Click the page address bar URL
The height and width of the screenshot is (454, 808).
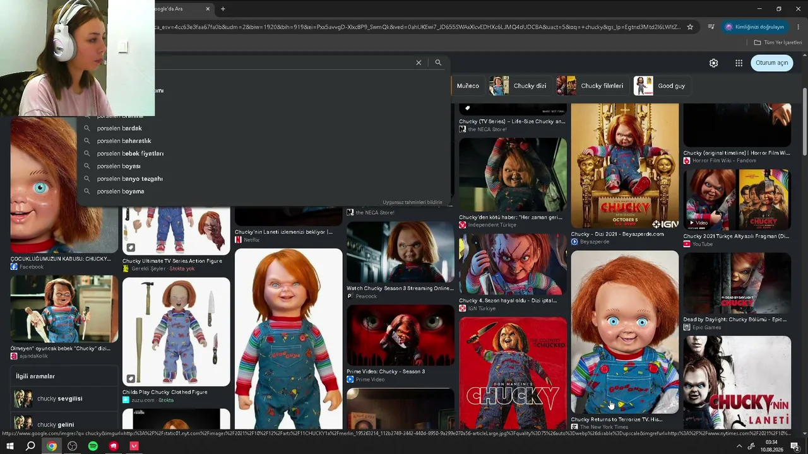417,27
